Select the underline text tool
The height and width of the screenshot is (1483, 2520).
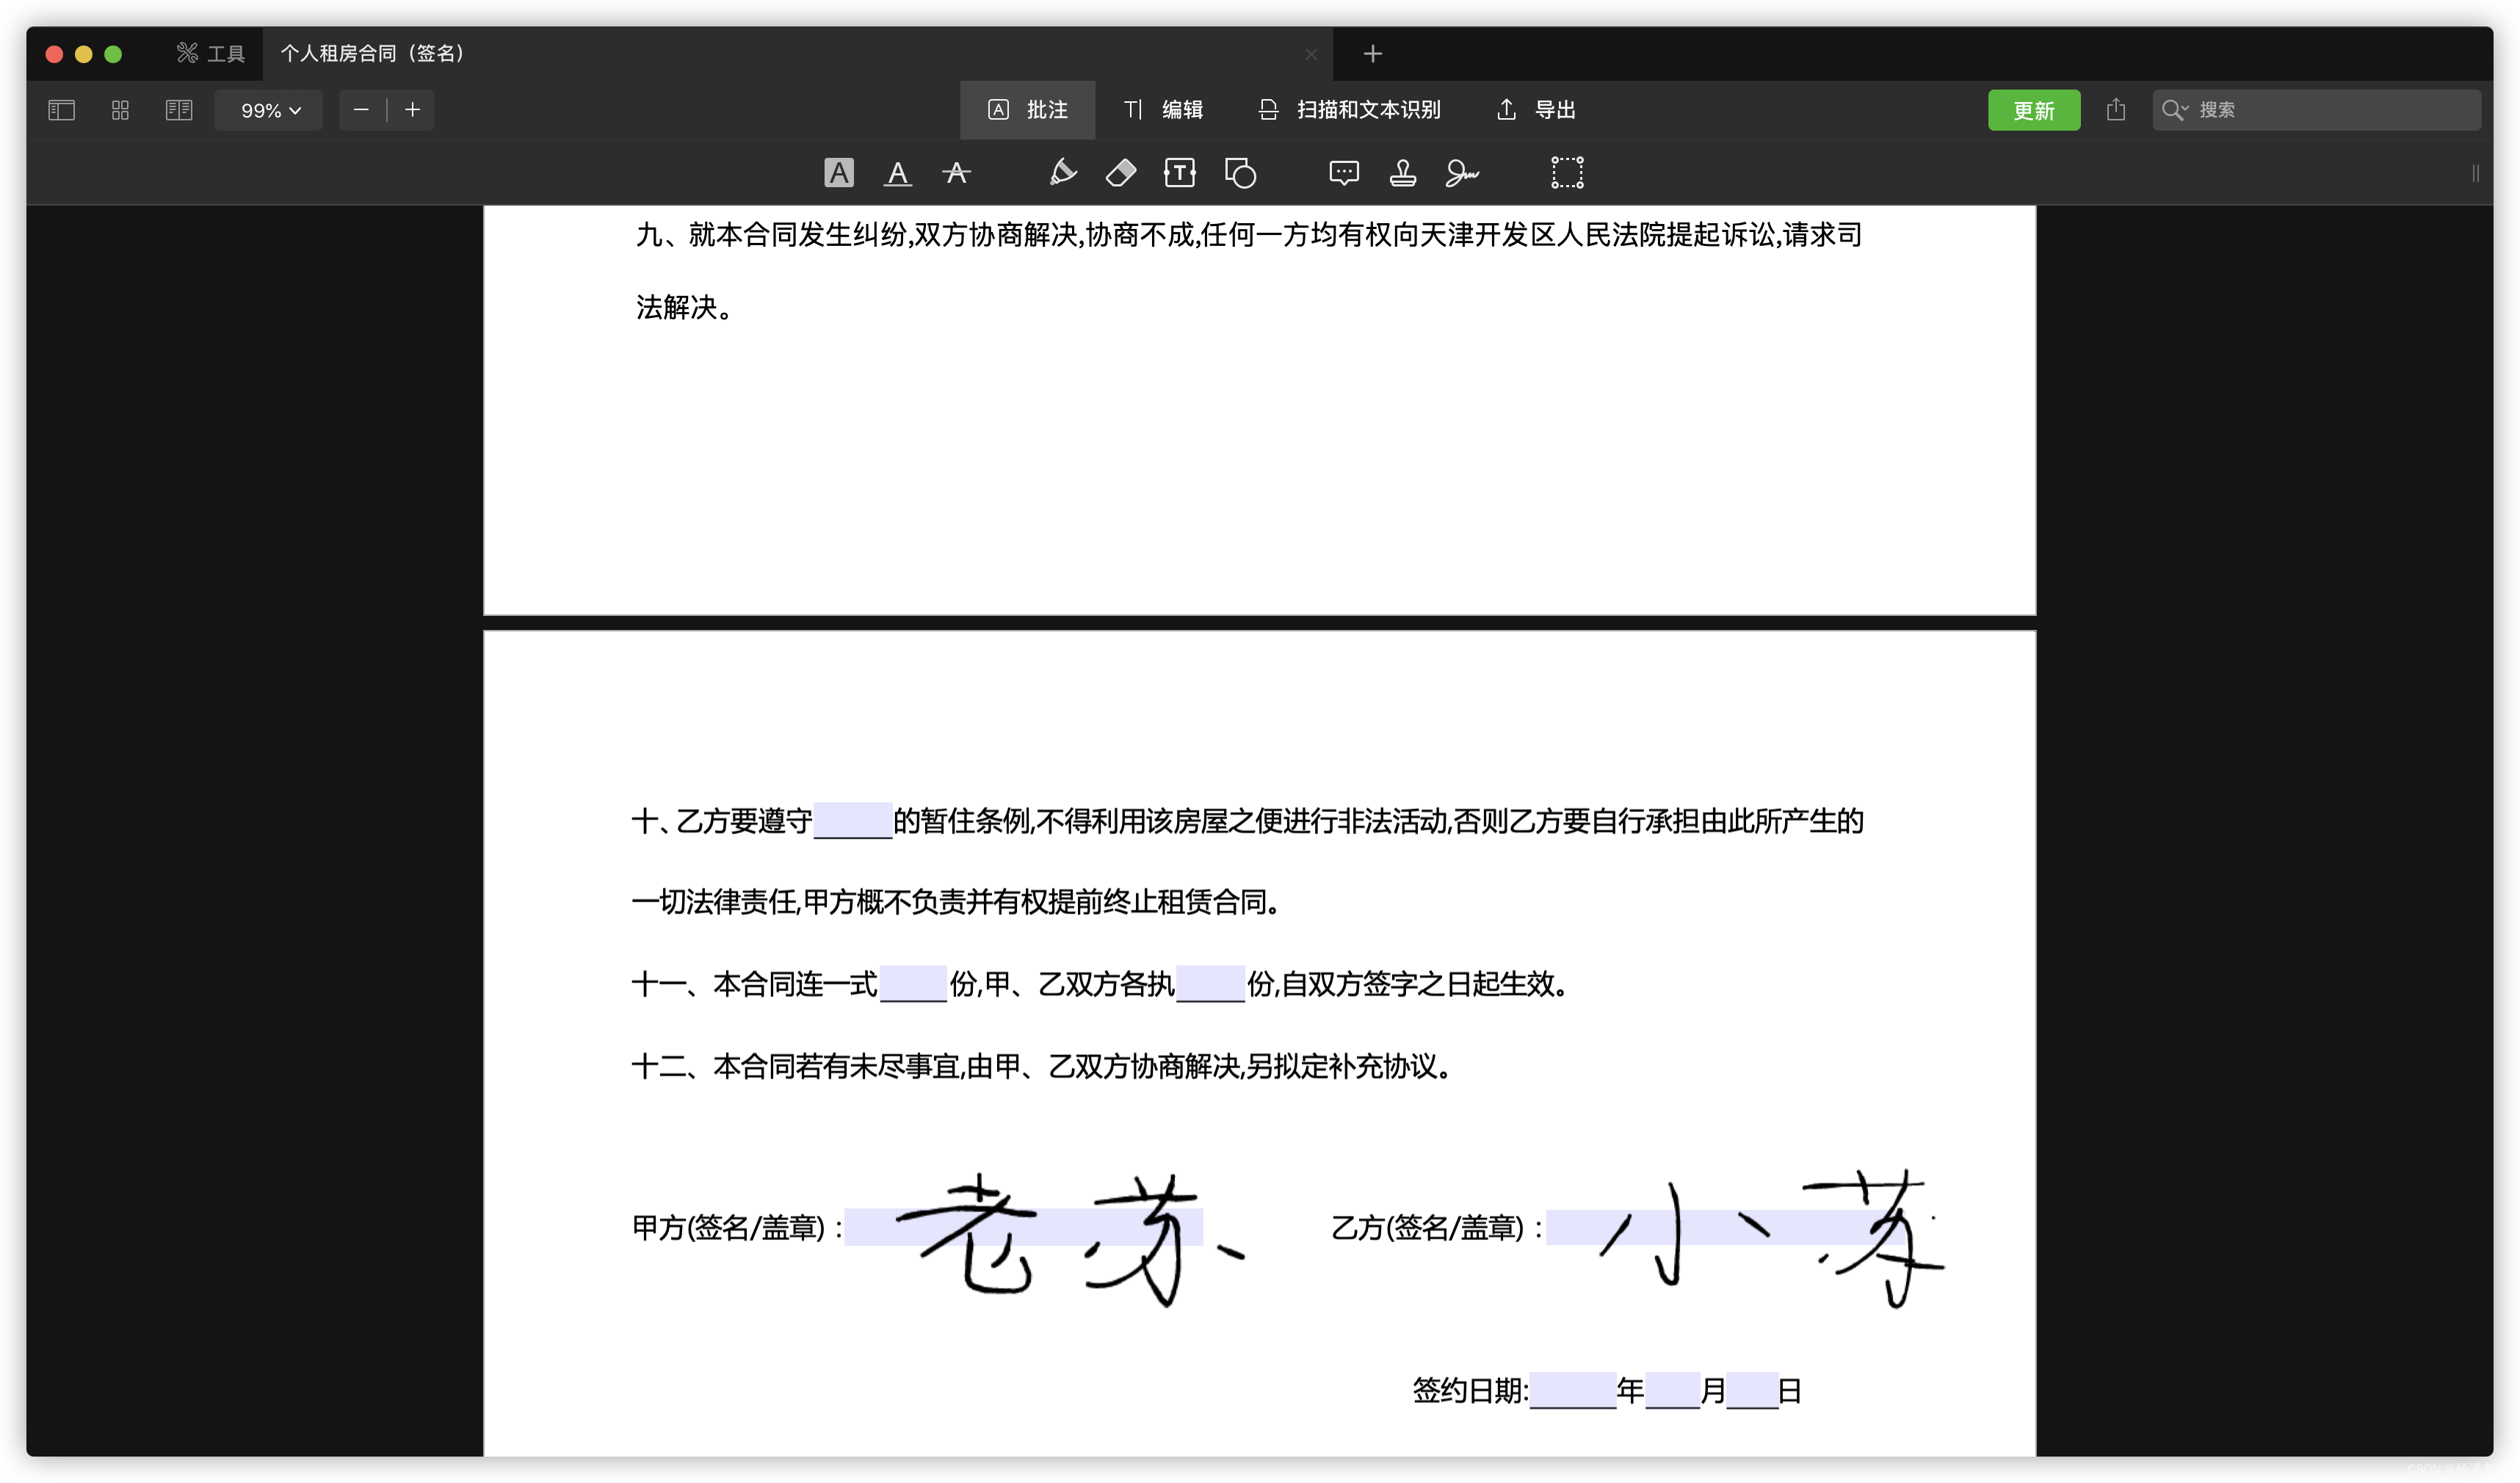[x=897, y=173]
